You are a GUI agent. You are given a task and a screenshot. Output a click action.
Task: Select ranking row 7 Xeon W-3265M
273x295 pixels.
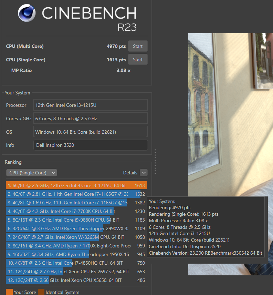(x=76, y=237)
